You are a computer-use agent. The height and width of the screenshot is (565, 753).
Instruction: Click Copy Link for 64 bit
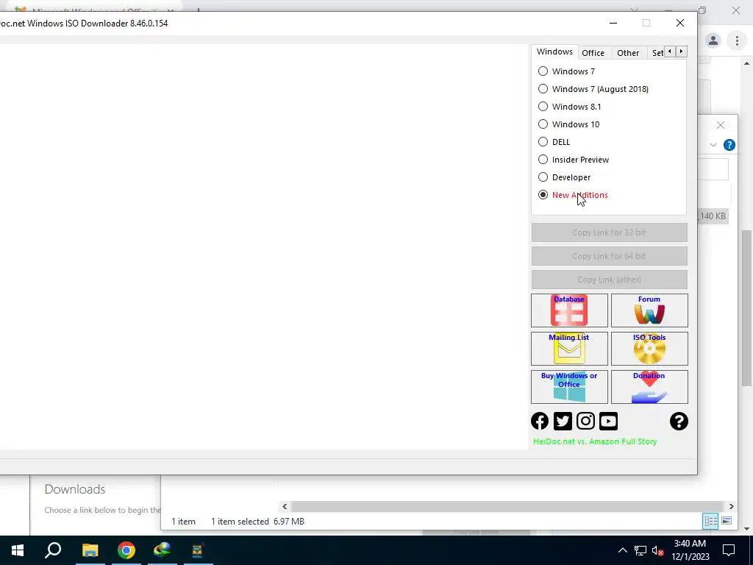pyautogui.click(x=609, y=256)
